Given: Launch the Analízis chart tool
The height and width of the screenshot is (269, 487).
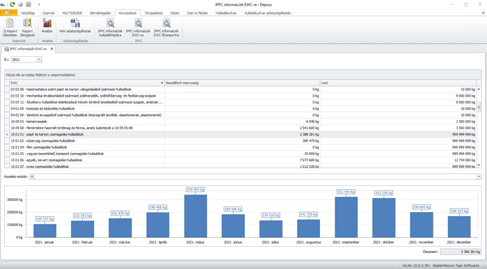Looking at the screenshot, I should [47, 26].
